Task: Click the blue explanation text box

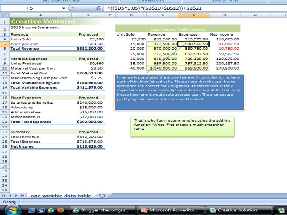Action: click(179, 92)
